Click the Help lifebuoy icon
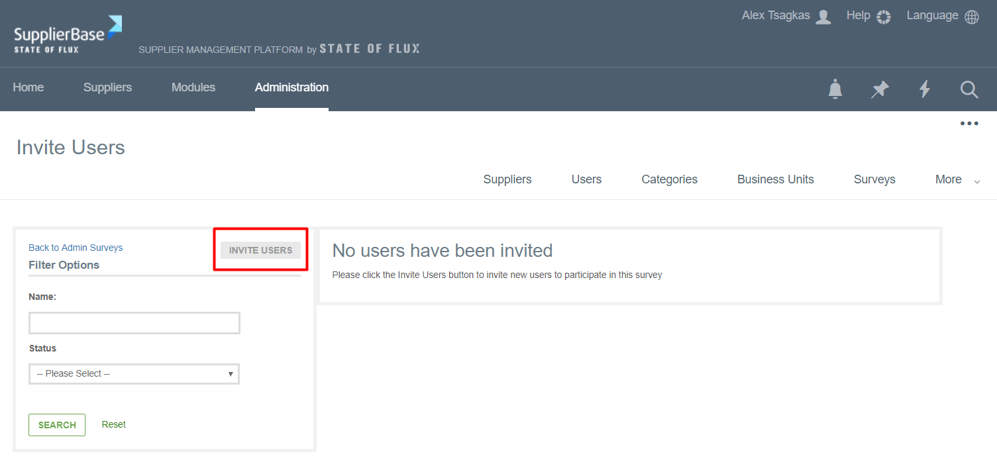The height and width of the screenshot is (468, 997). tap(883, 17)
